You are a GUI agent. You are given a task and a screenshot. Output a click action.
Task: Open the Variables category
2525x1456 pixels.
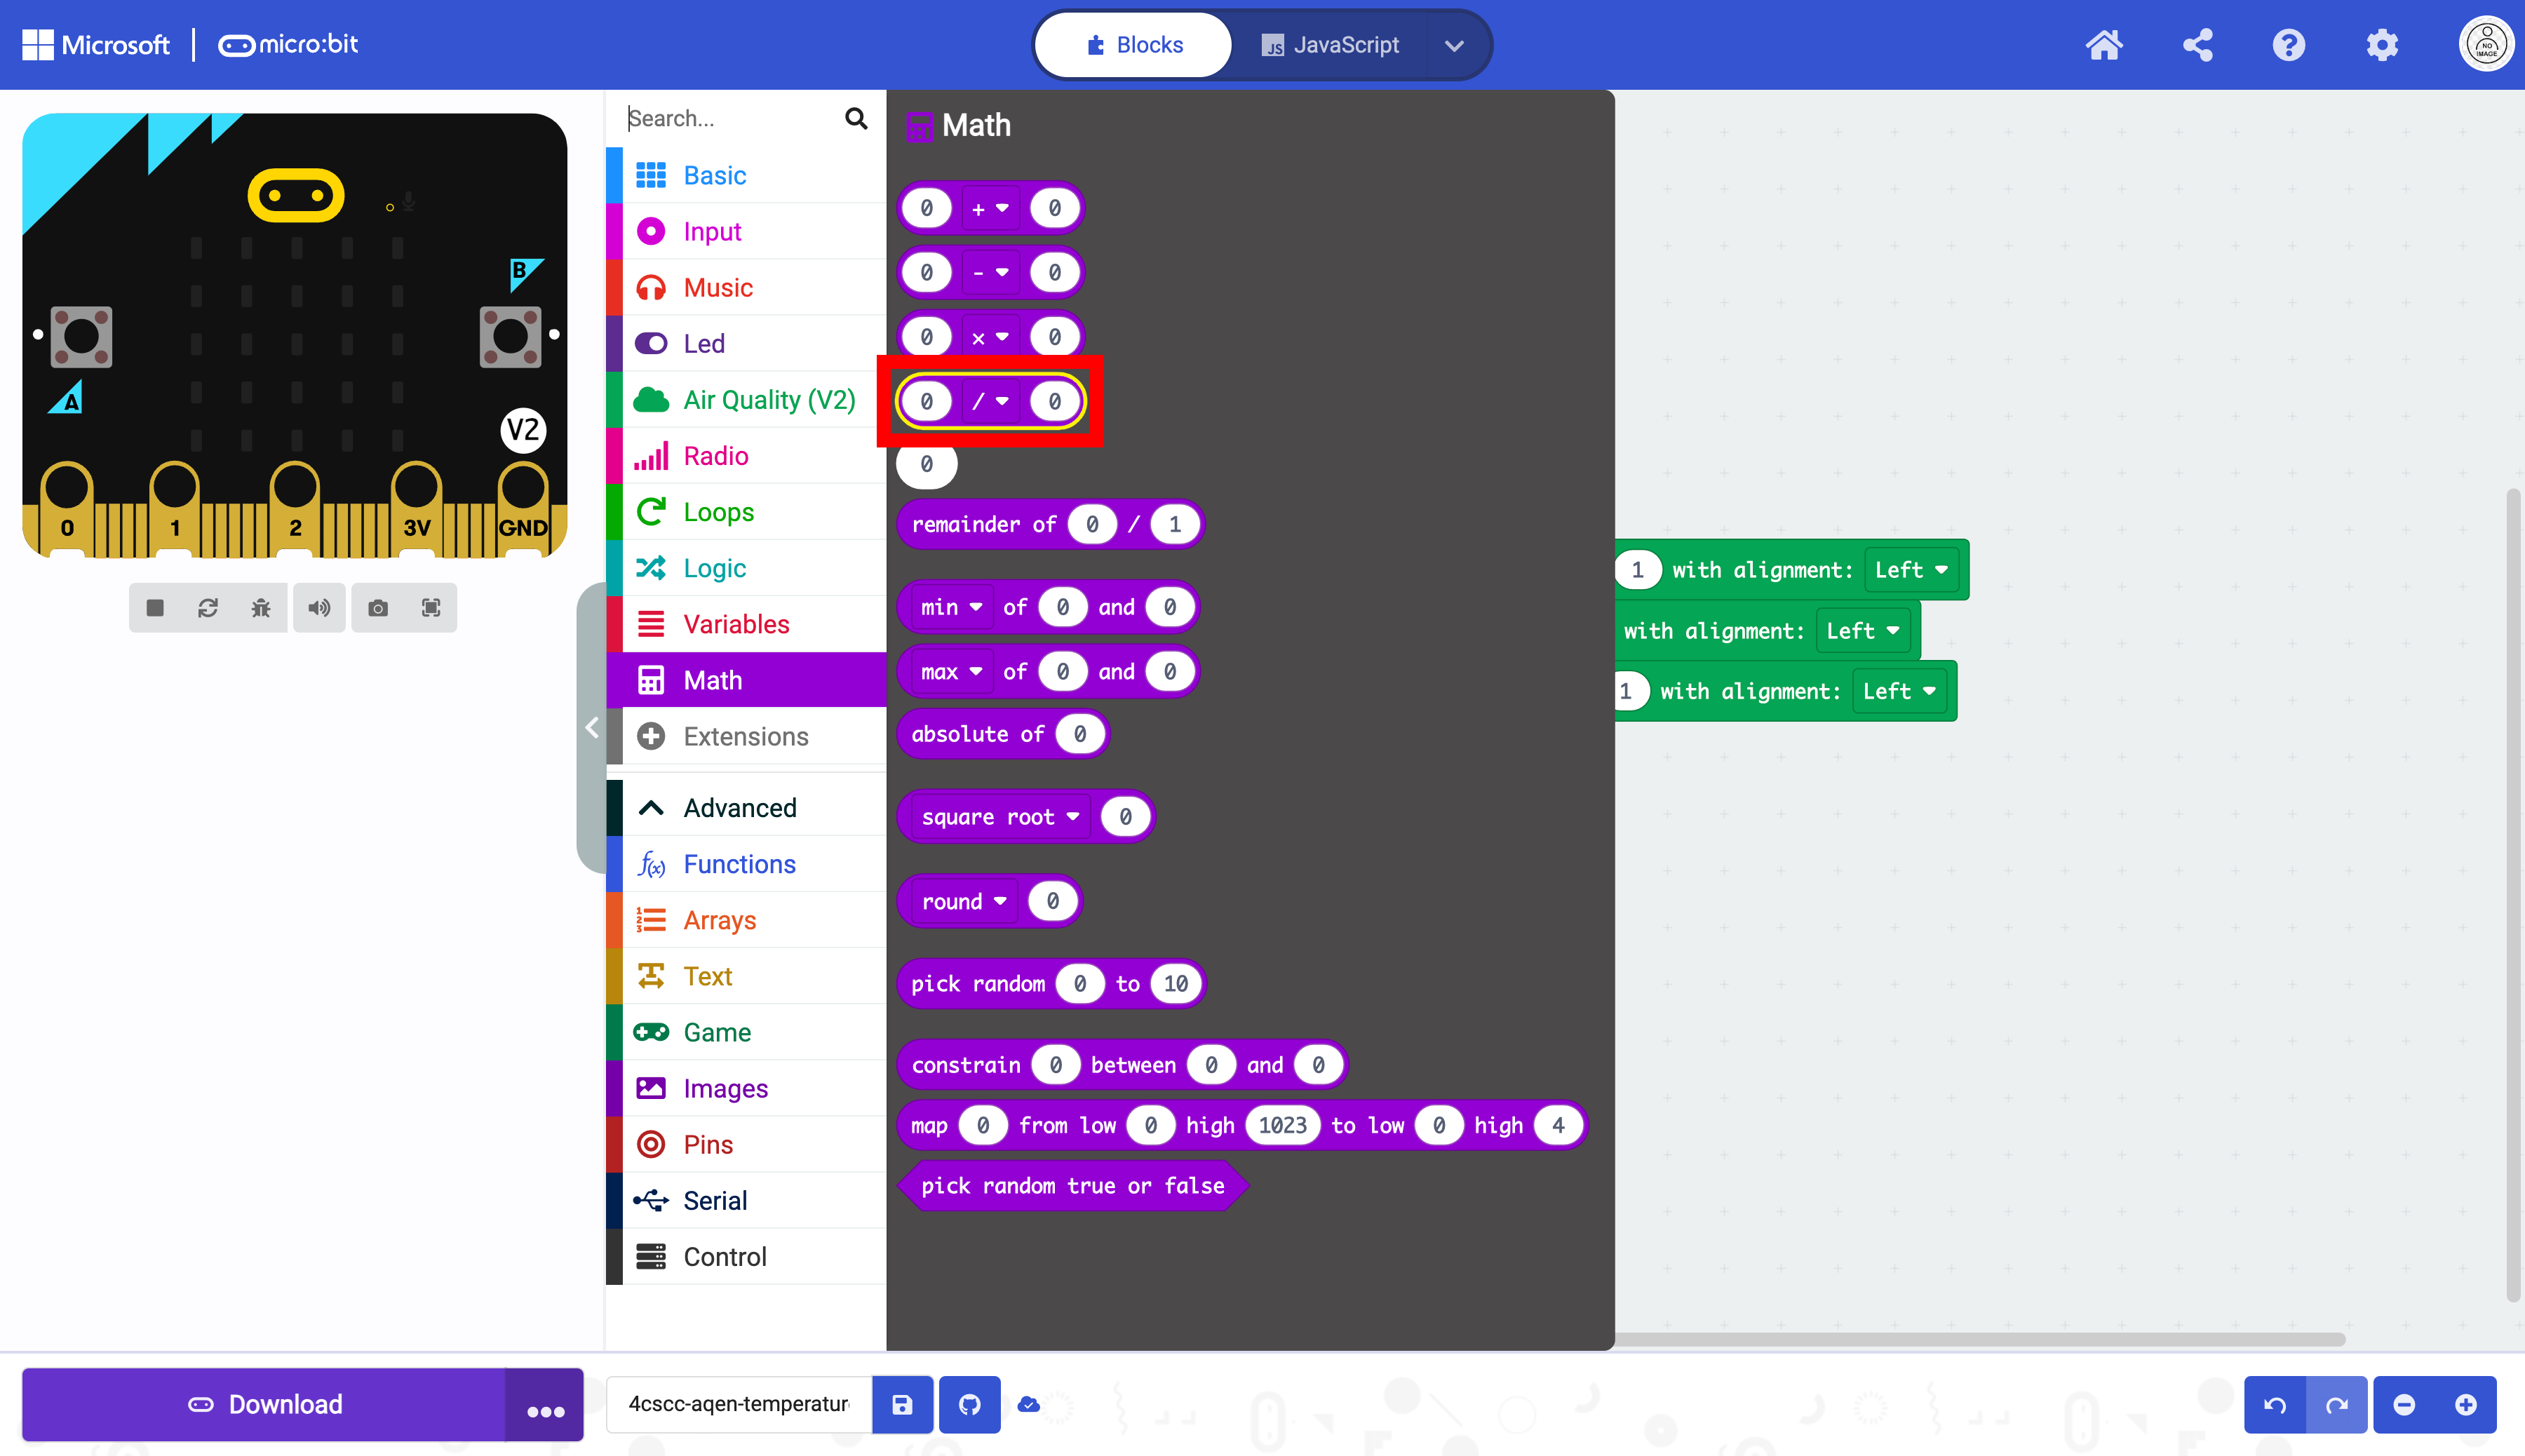pyautogui.click(x=746, y=624)
